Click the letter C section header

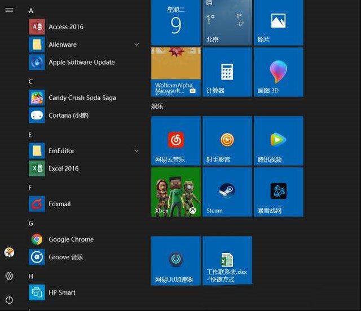[30, 82]
